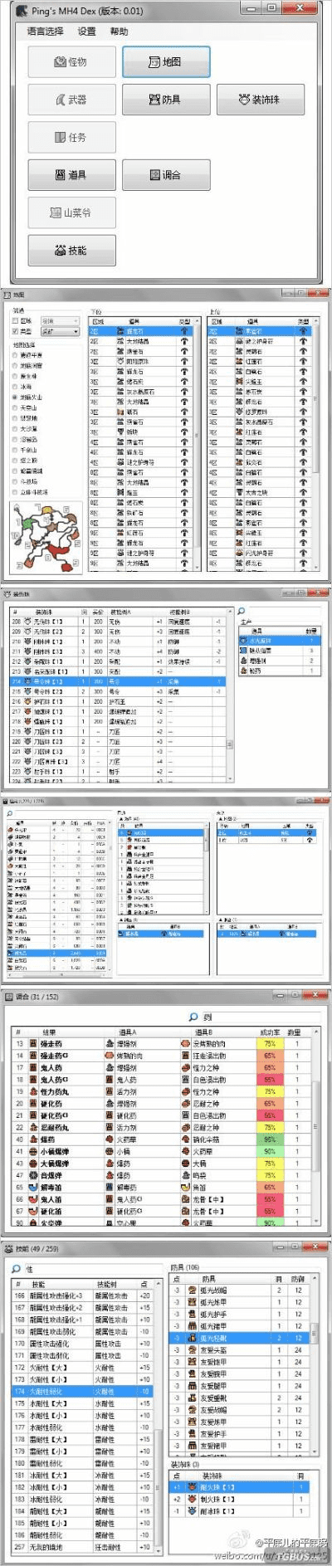332x1566 pixels.
Task: Open the 山菜爷 section
Action: click(72, 212)
